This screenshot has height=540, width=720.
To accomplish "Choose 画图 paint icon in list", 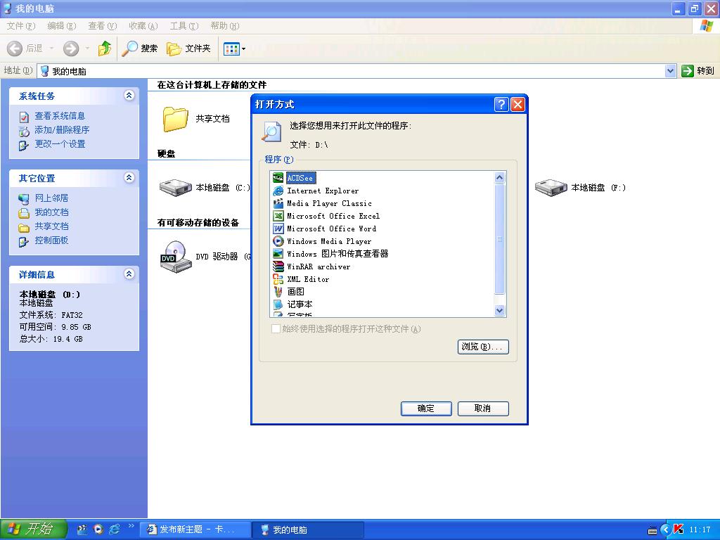I will (x=278, y=292).
